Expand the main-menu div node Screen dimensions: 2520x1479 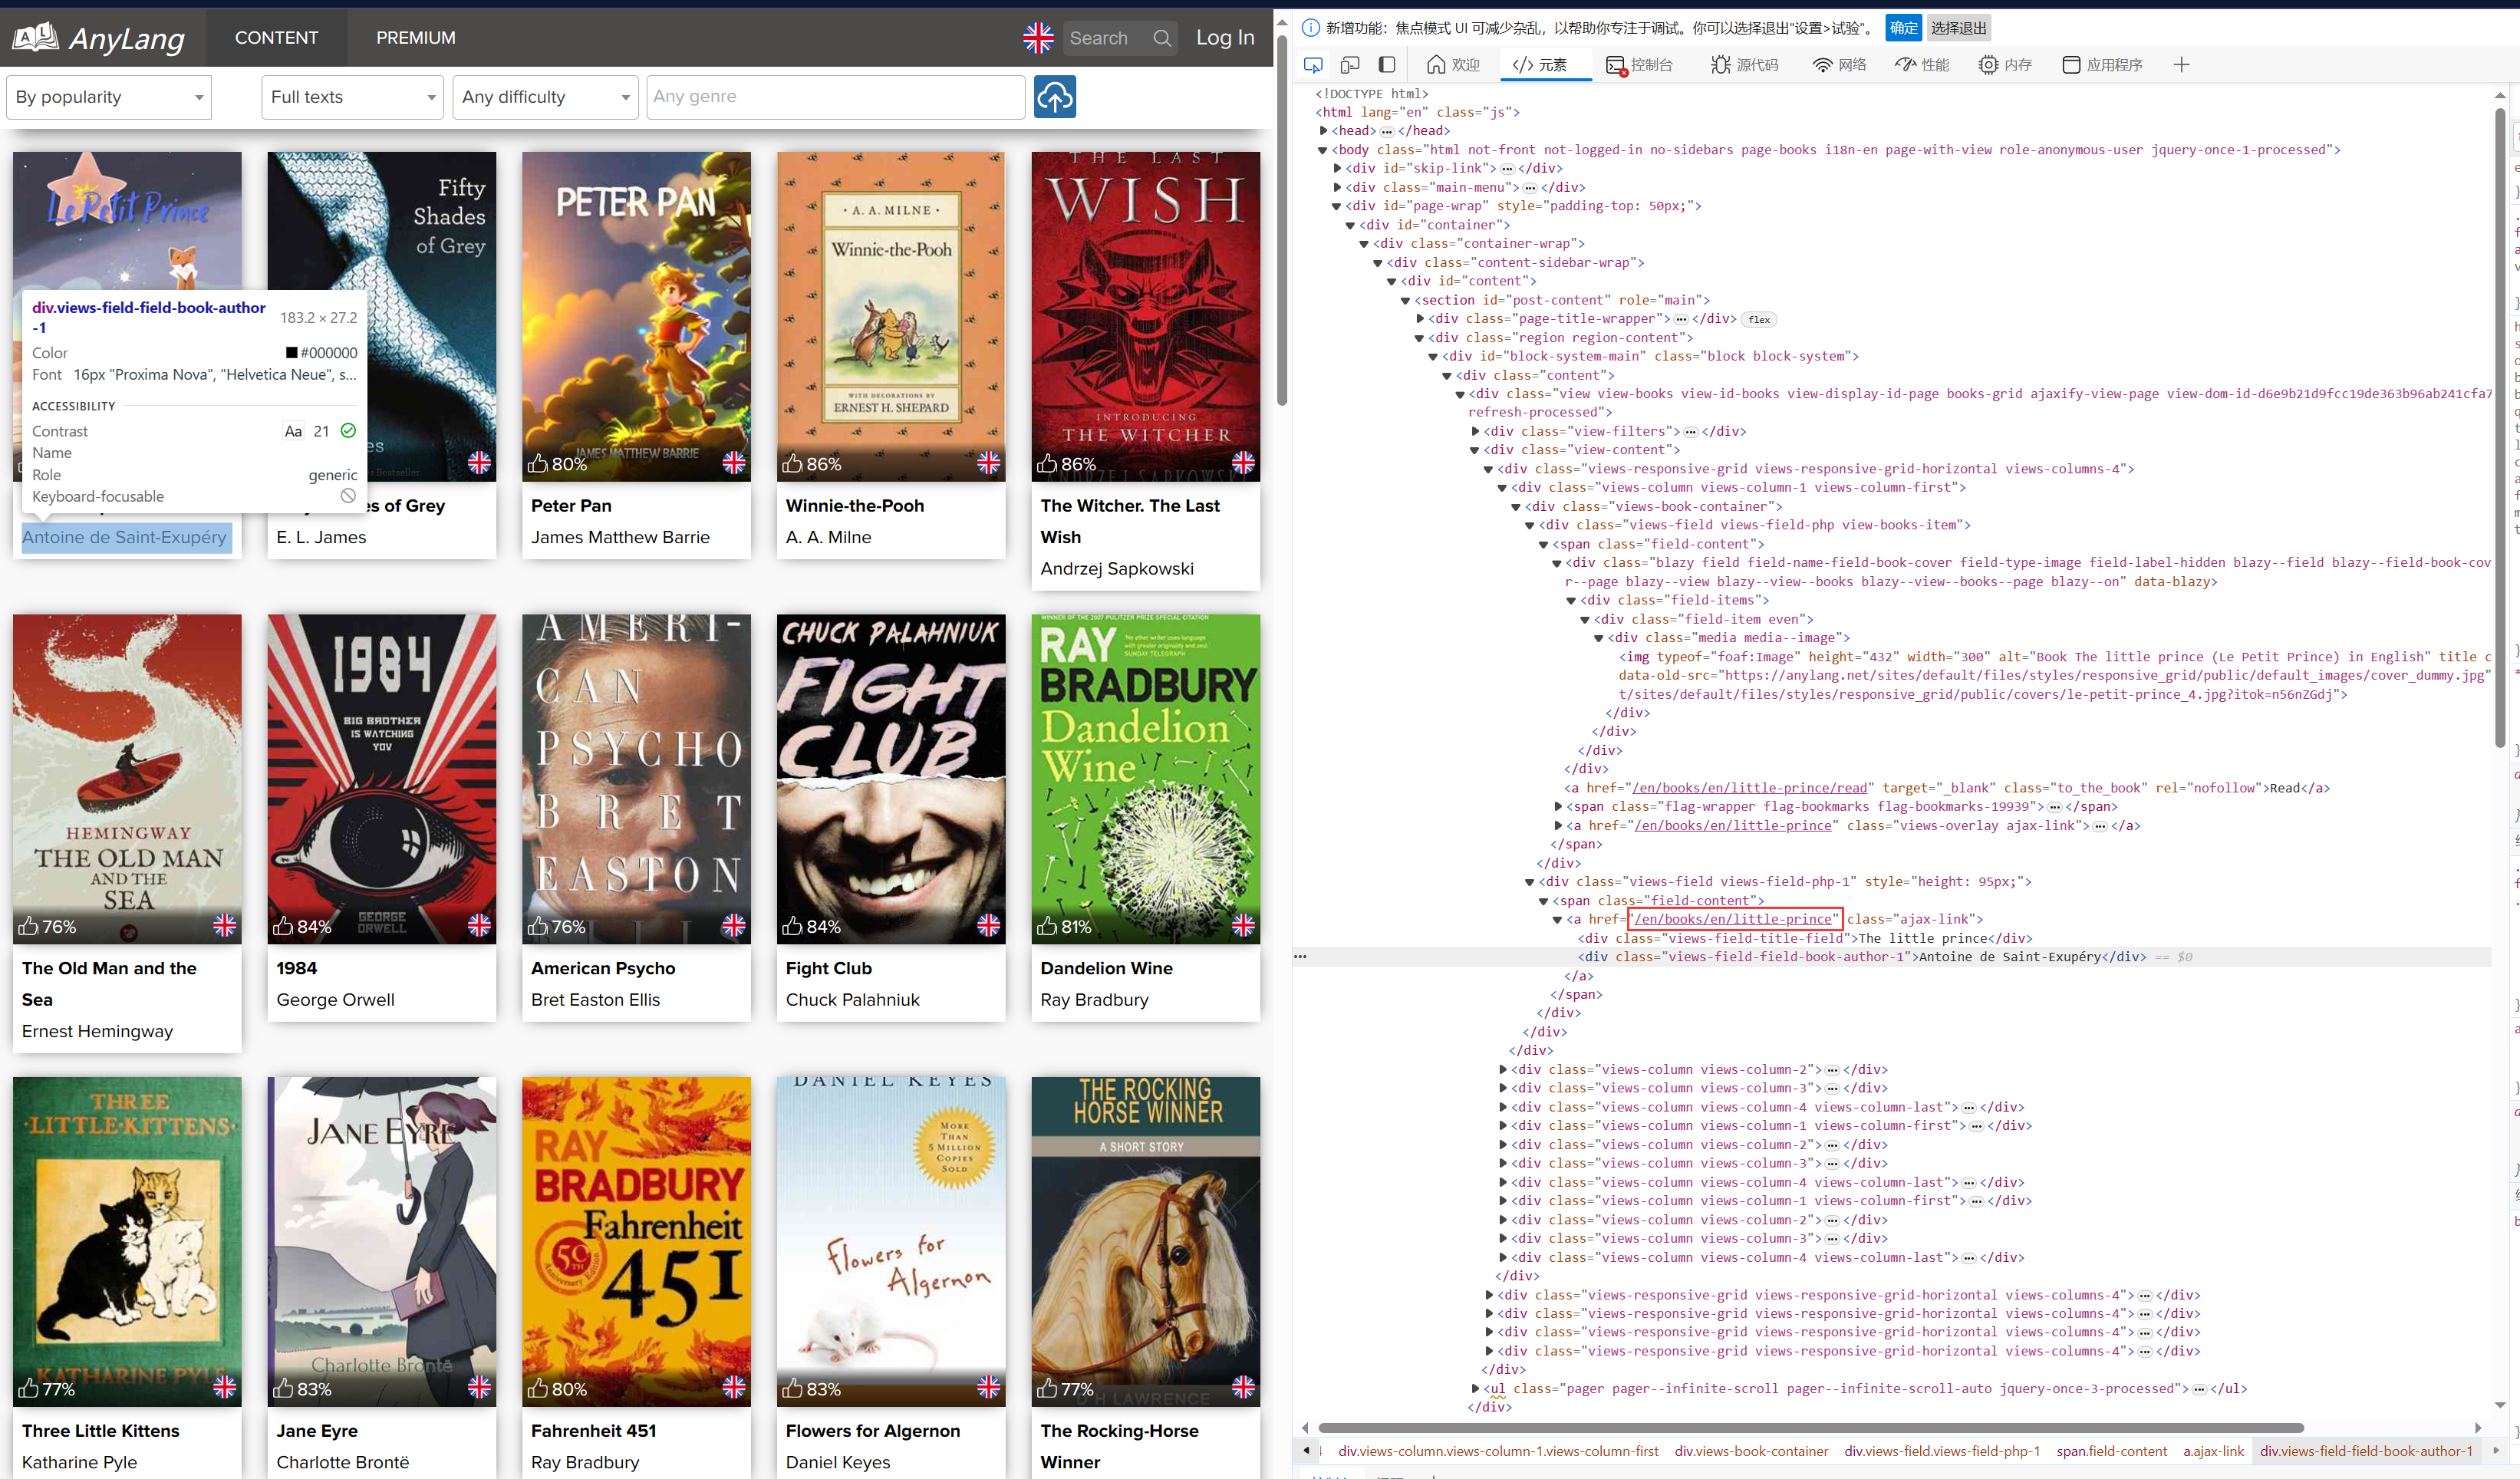[x=1337, y=188]
